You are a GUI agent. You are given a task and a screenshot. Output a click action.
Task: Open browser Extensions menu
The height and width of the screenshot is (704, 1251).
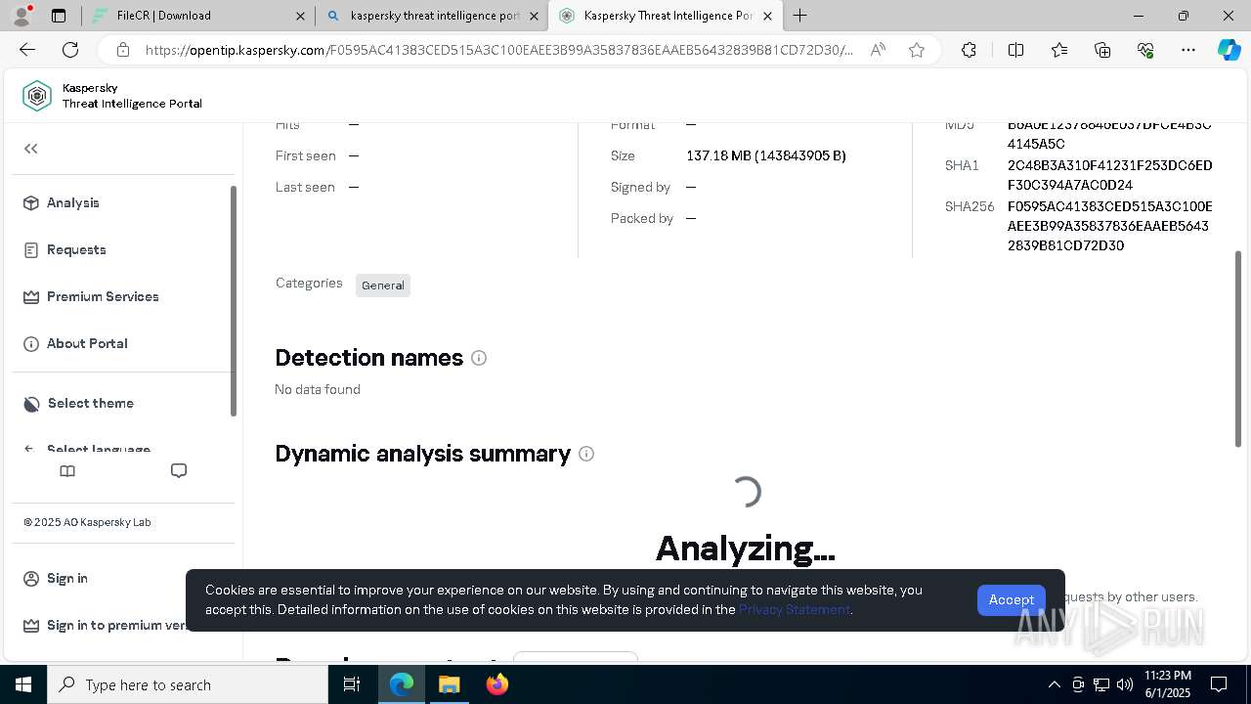click(969, 50)
